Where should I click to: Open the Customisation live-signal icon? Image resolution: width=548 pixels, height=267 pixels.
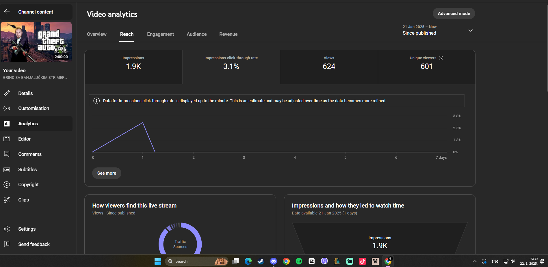point(7,108)
